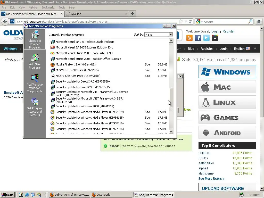The height and width of the screenshot is (198, 264).
Task: Open the Bookmarks menu in Firefox
Action: click(48, 7)
